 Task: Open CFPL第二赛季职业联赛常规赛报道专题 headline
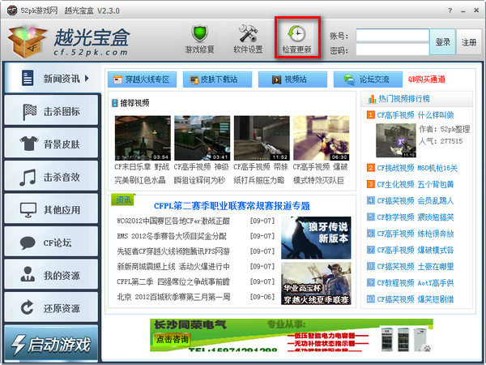pyautogui.click(x=232, y=206)
